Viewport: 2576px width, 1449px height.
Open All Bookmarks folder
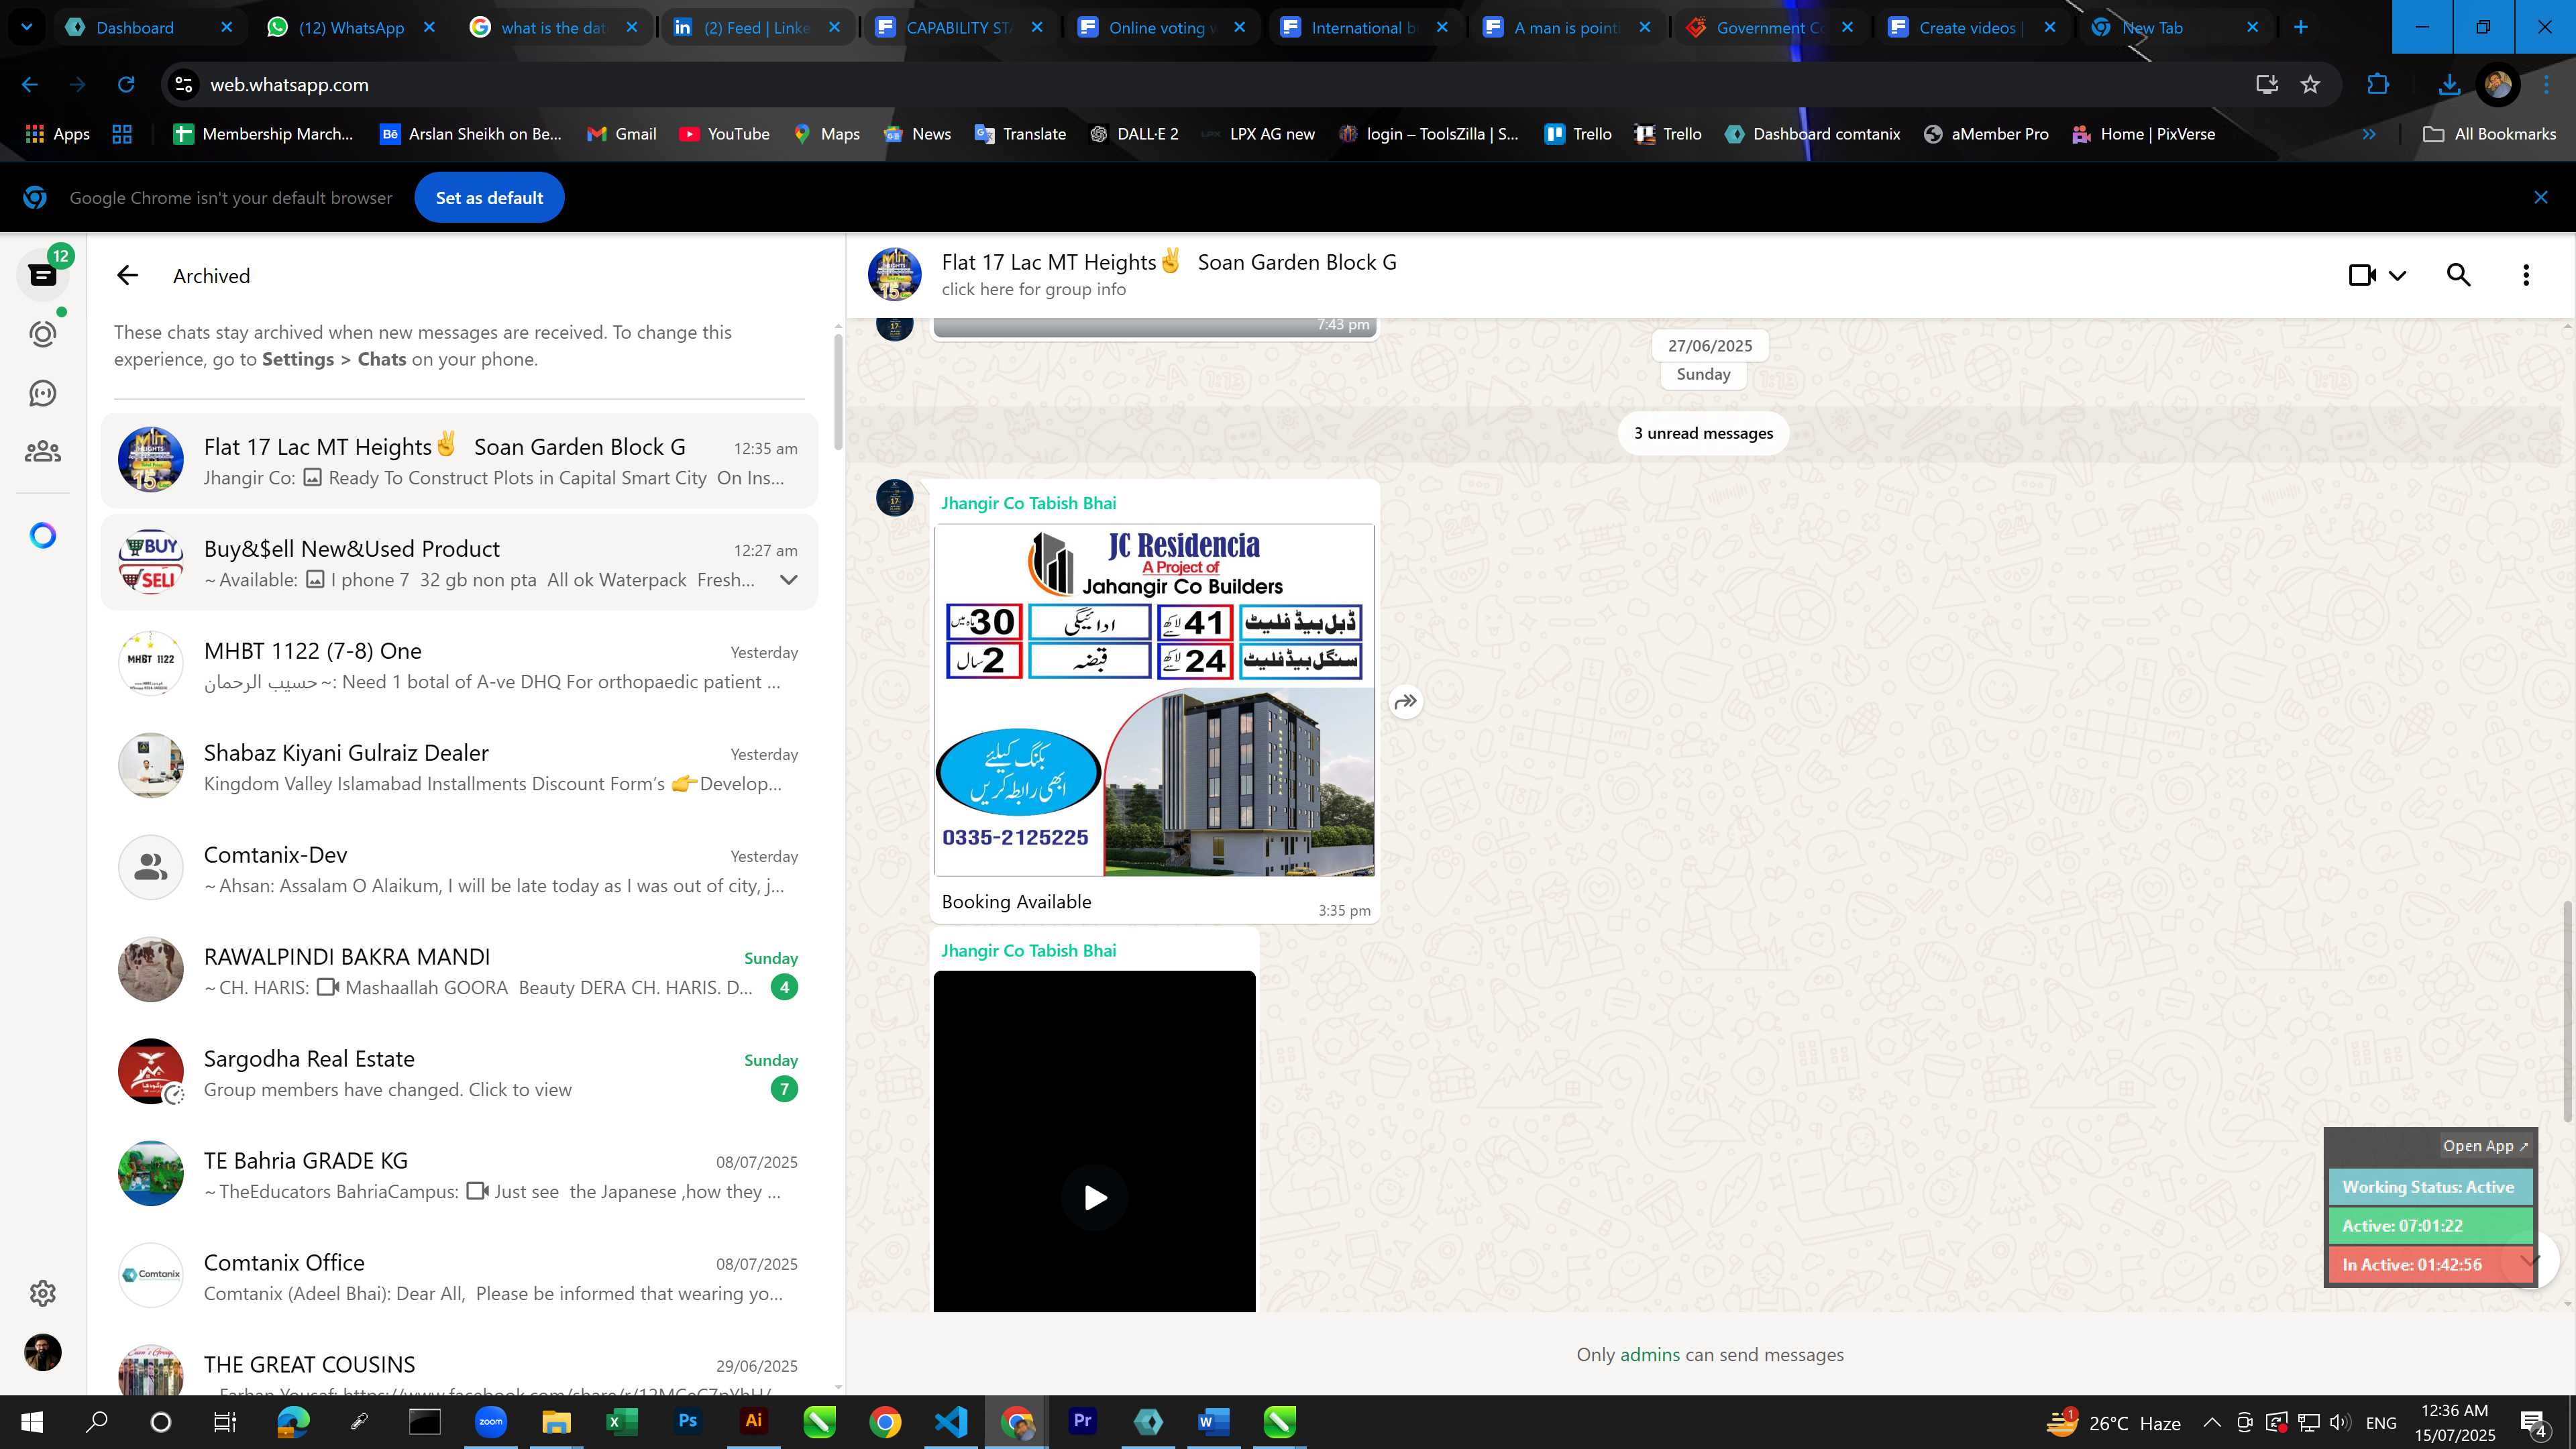click(x=2490, y=134)
